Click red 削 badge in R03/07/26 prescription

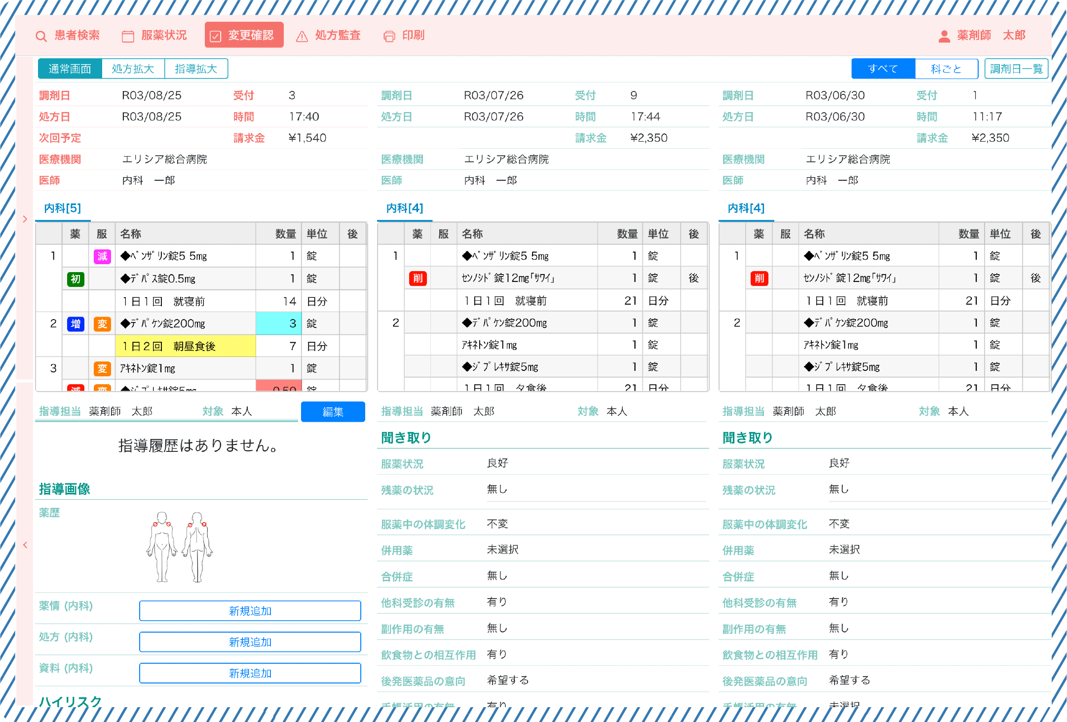click(x=418, y=279)
